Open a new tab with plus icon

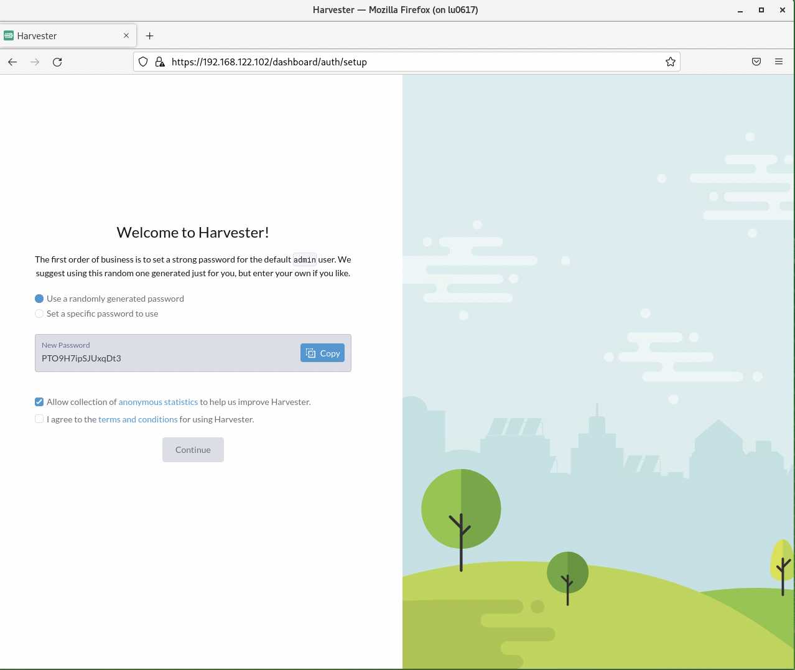point(149,35)
